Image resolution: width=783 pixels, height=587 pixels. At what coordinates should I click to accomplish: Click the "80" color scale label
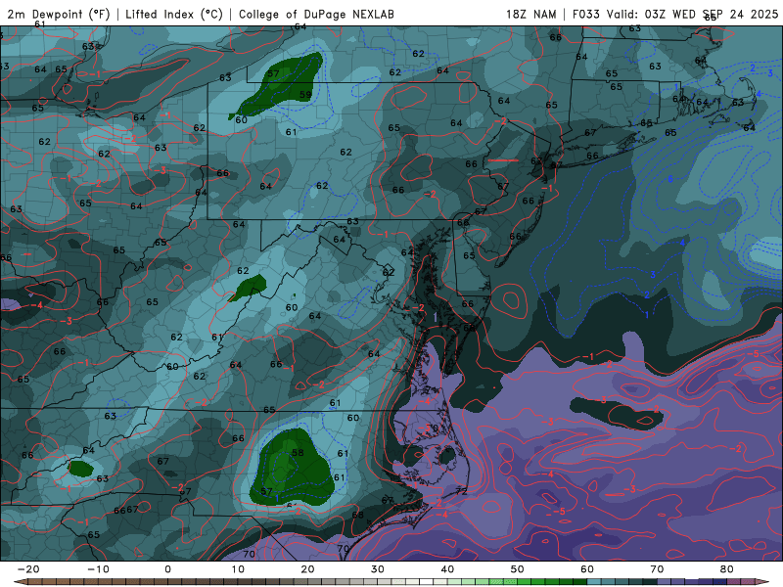click(727, 569)
